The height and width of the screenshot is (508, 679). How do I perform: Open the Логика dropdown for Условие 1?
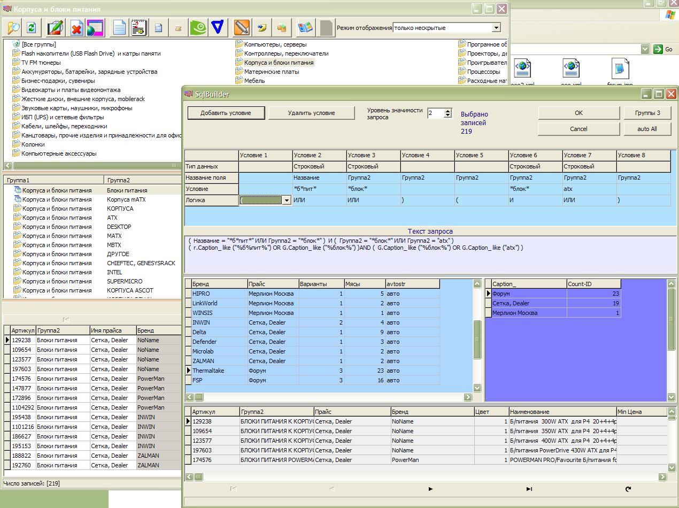[287, 201]
